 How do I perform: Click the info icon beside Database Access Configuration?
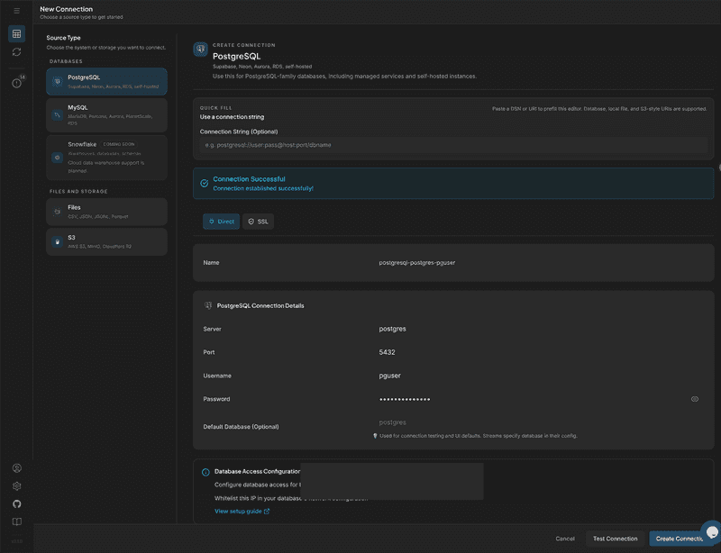click(x=205, y=472)
